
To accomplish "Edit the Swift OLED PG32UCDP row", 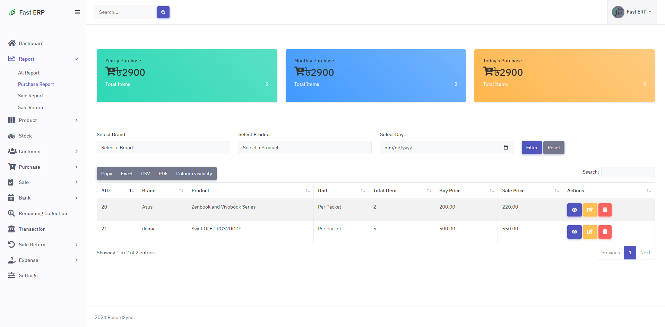I will tap(589, 232).
